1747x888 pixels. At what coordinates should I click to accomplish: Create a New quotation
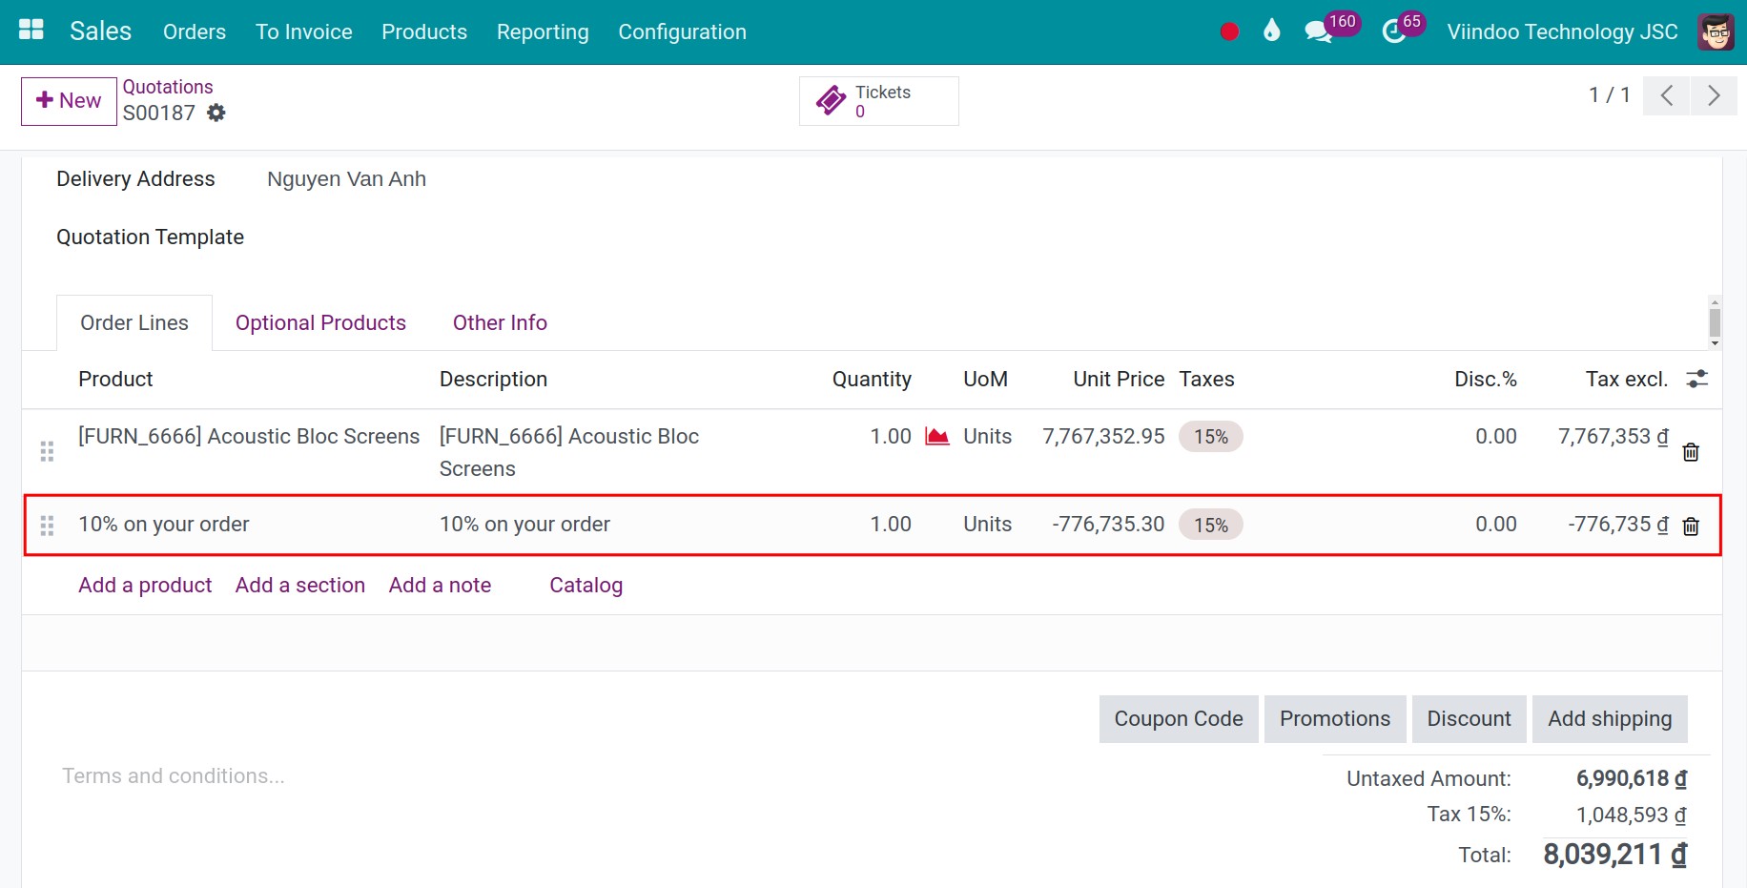coord(69,100)
